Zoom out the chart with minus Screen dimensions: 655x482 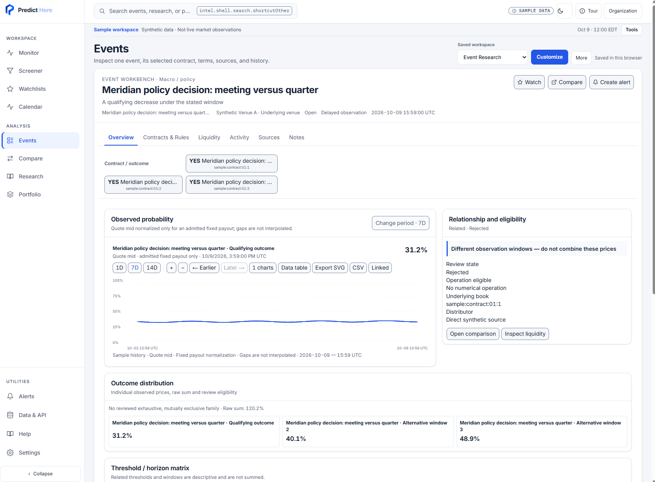click(x=183, y=268)
